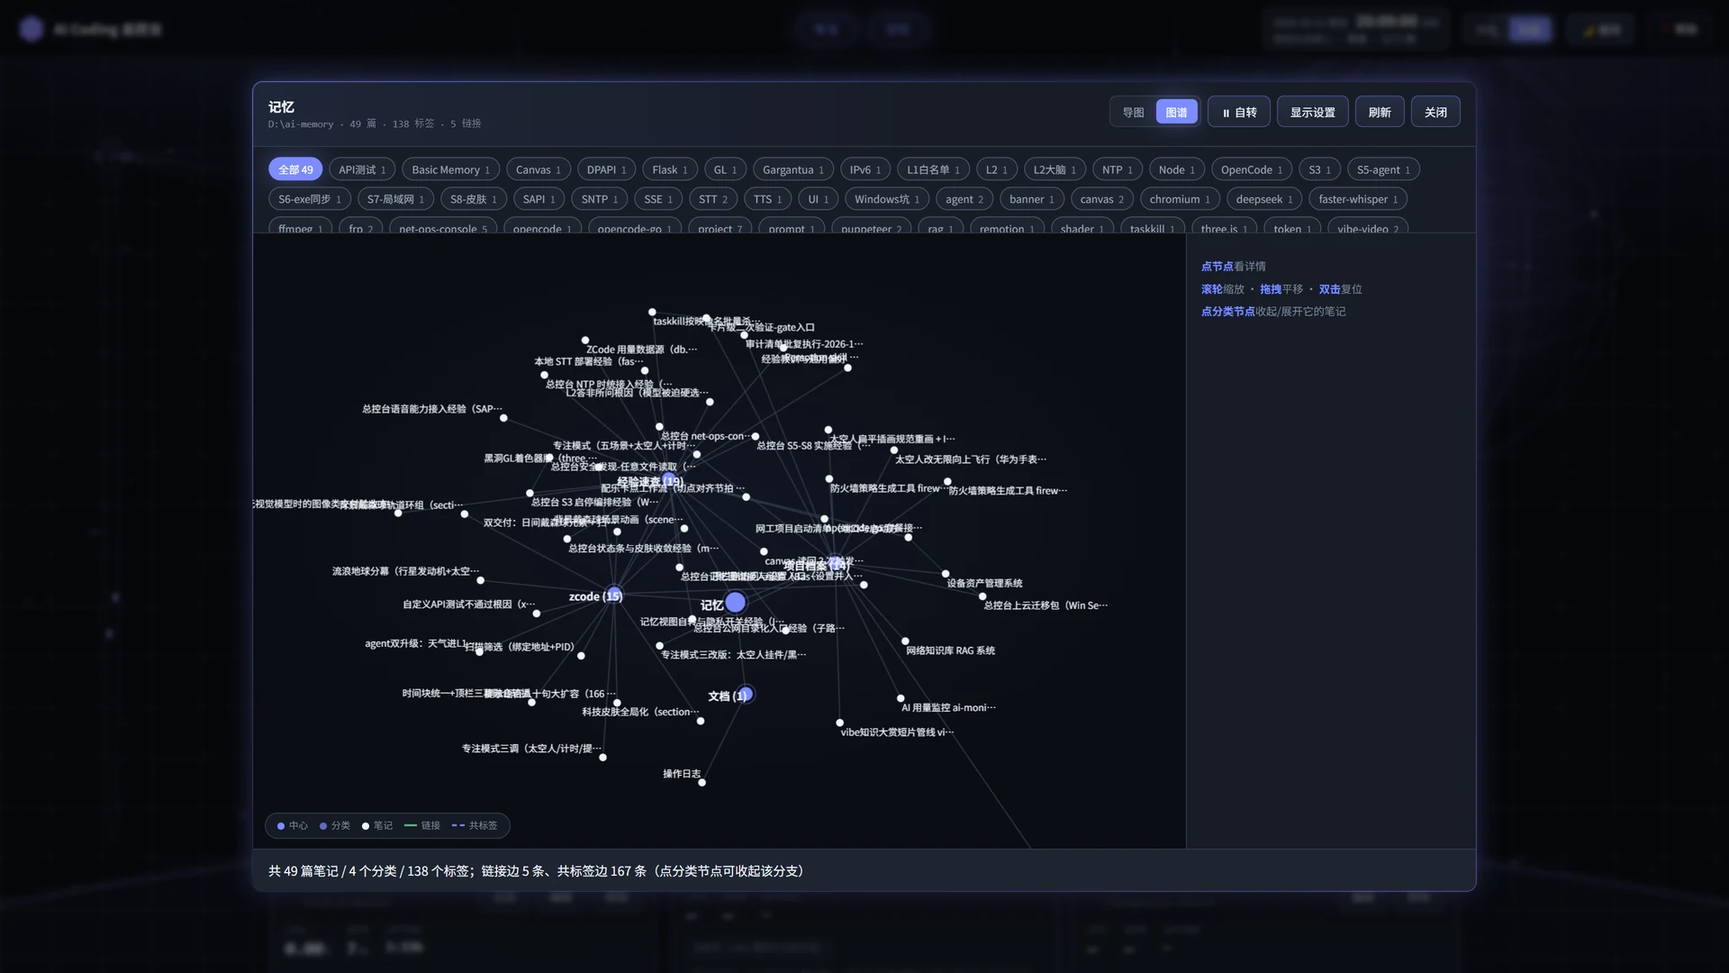Select the deepseek tag chip
1729x973 pixels.
(1264, 199)
